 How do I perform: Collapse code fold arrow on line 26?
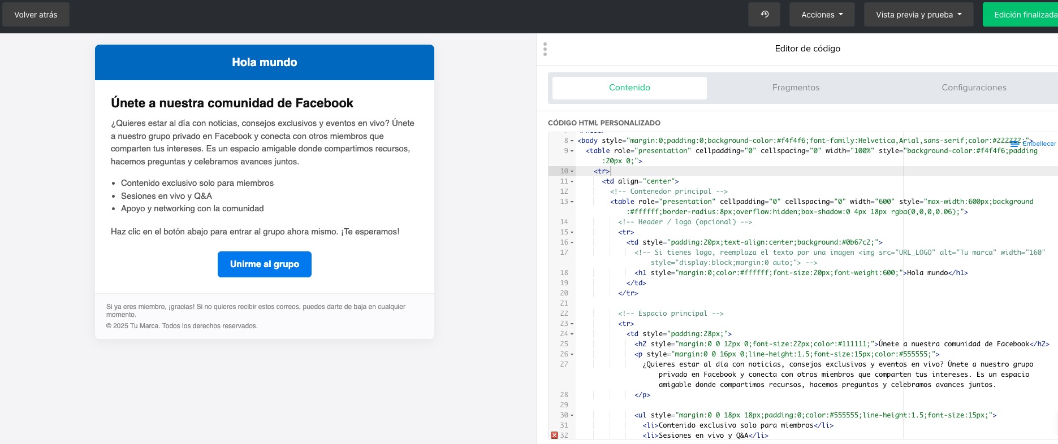pyautogui.click(x=572, y=354)
